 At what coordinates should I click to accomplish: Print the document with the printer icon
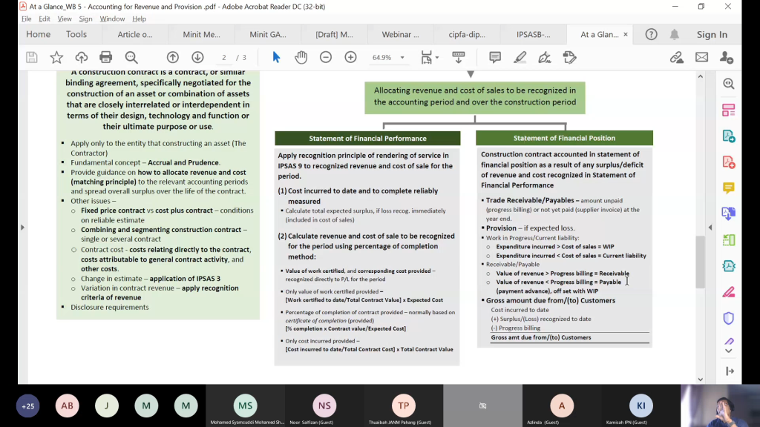tap(105, 58)
